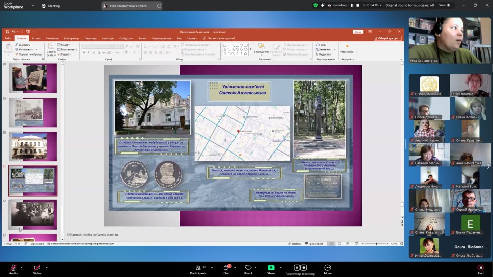Open the Вставка ribbon tab
Screen dimensions: 493x277
pos(36,38)
